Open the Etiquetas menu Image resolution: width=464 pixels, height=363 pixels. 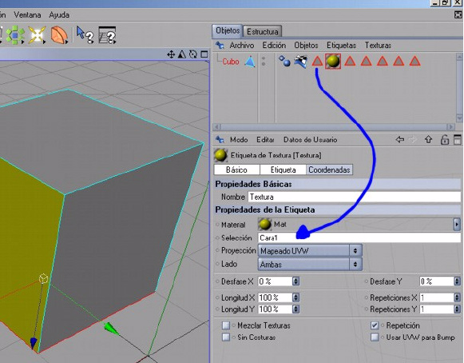point(341,45)
